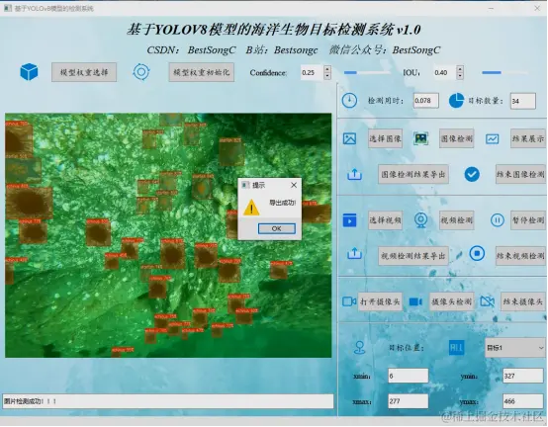The height and width of the screenshot is (427, 548).
Task: Adjust the IOU slider
Action: pos(504,72)
